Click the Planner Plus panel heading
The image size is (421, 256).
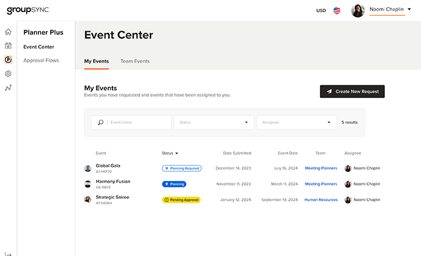43,32
